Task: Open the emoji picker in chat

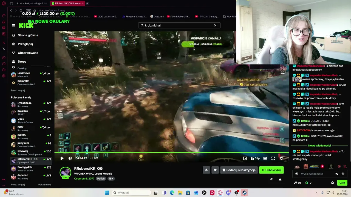Action: (x=343, y=174)
